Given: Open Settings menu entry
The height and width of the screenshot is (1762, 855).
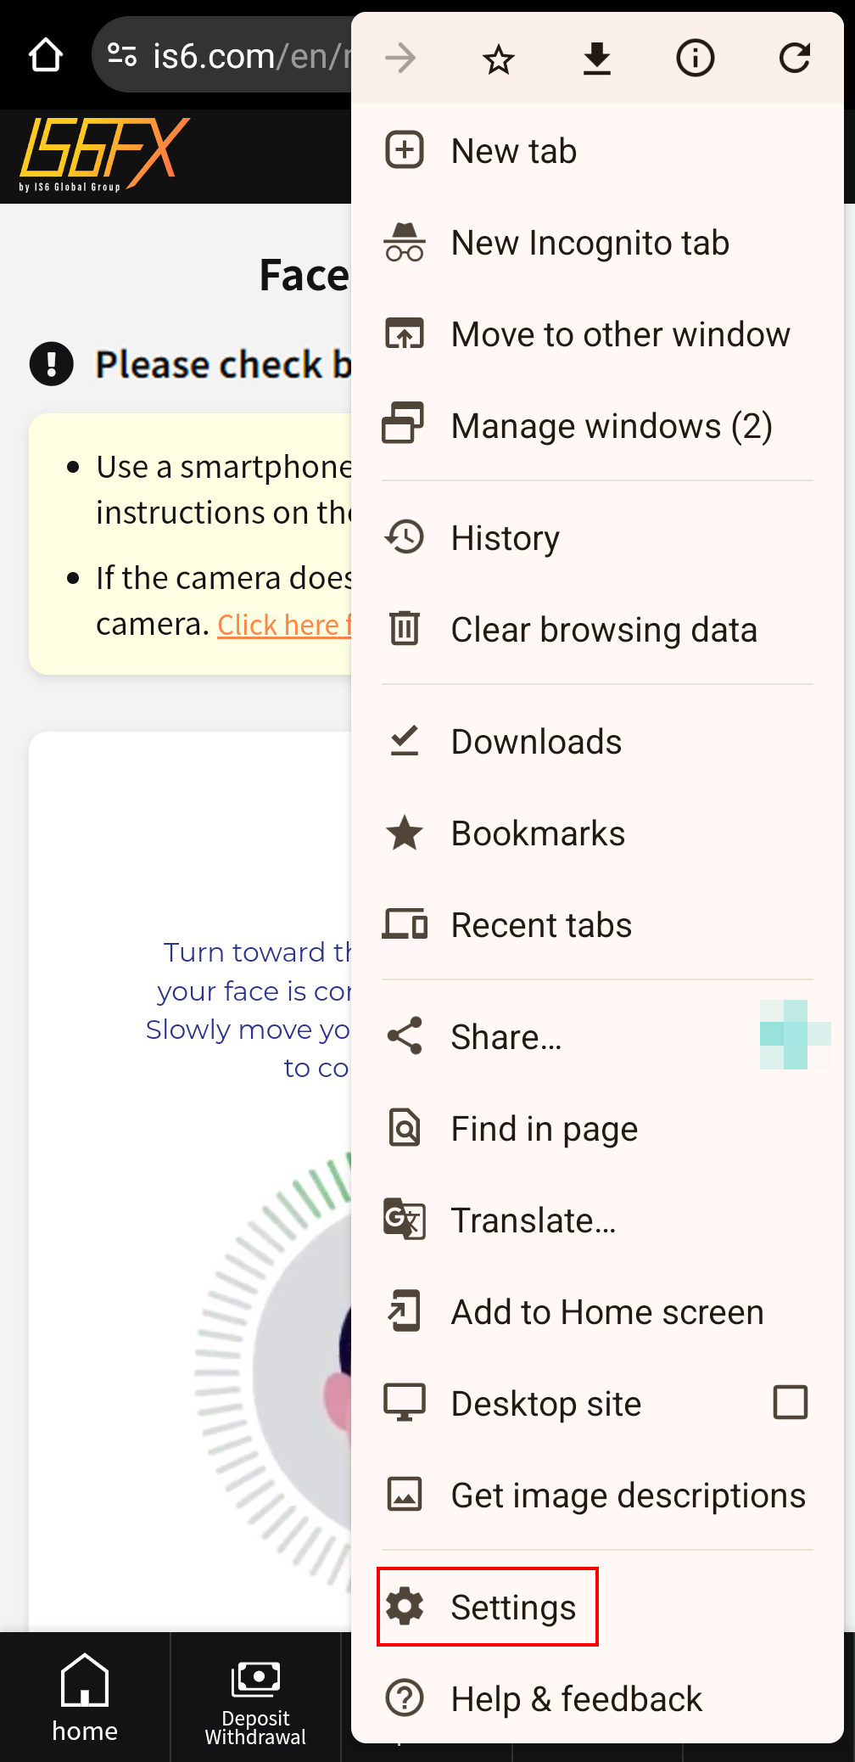Looking at the screenshot, I should (488, 1607).
